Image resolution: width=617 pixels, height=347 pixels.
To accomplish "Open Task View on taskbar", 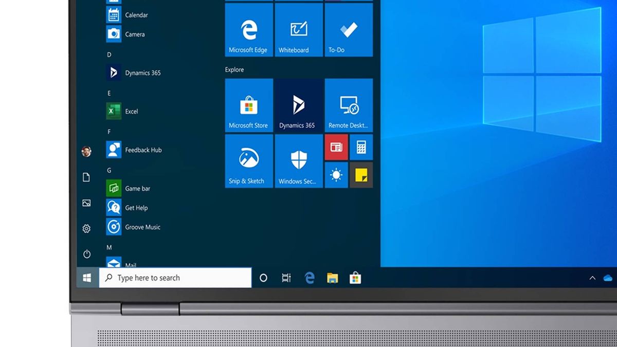I will [286, 278].
